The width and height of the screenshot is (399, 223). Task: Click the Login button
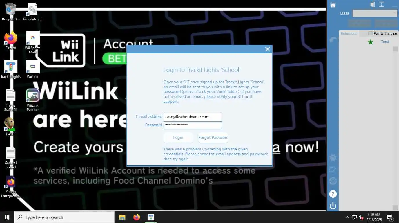(178, 138)
